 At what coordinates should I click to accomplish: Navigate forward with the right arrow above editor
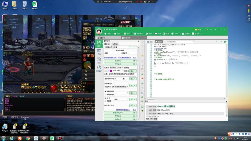coord(221,42)
